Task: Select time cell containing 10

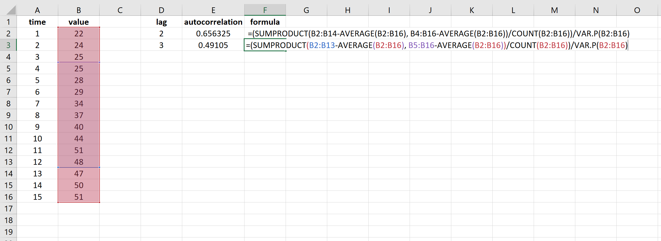Action: [x=37, y=138]
